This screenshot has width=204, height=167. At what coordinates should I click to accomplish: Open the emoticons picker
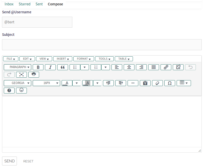point(21,90)
